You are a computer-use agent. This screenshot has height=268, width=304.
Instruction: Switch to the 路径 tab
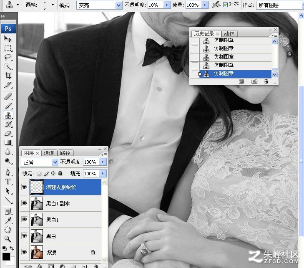65,153
